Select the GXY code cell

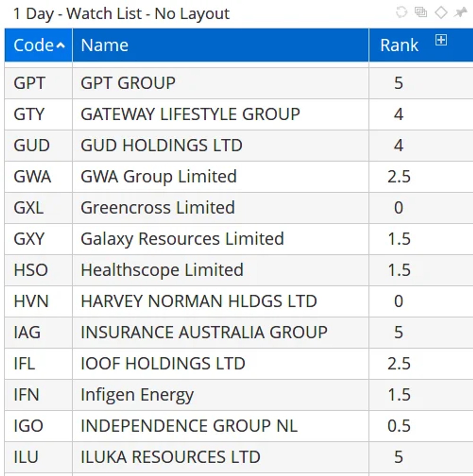[x=38, y=239]
